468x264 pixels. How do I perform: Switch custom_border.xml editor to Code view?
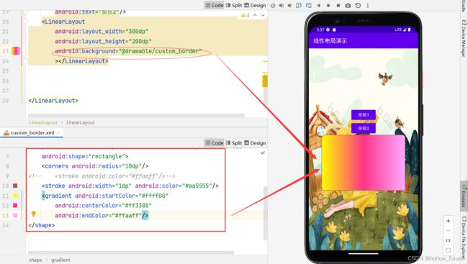[215, 143]
